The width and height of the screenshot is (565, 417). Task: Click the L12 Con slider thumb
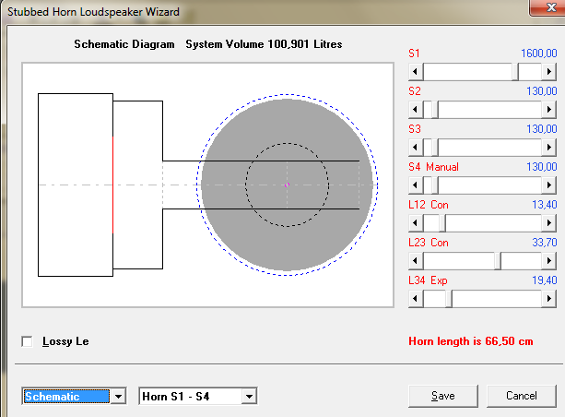click(x=442, y=223)
